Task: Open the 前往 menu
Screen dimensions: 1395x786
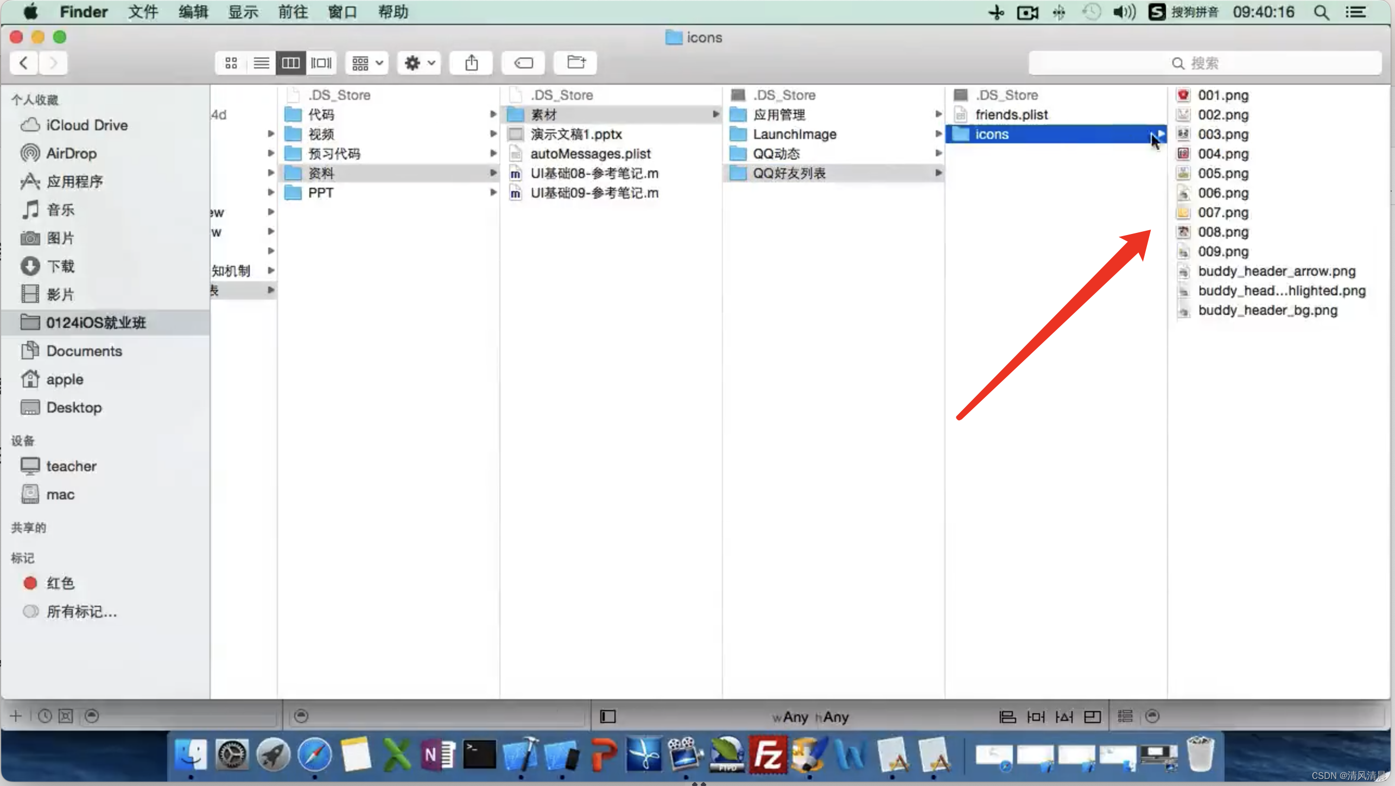Action: coord(293,12)
